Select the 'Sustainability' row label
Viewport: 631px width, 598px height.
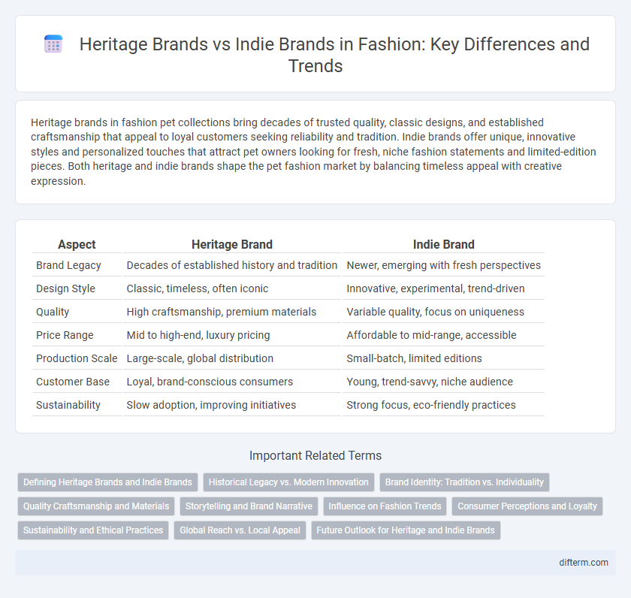coord(68,405)
